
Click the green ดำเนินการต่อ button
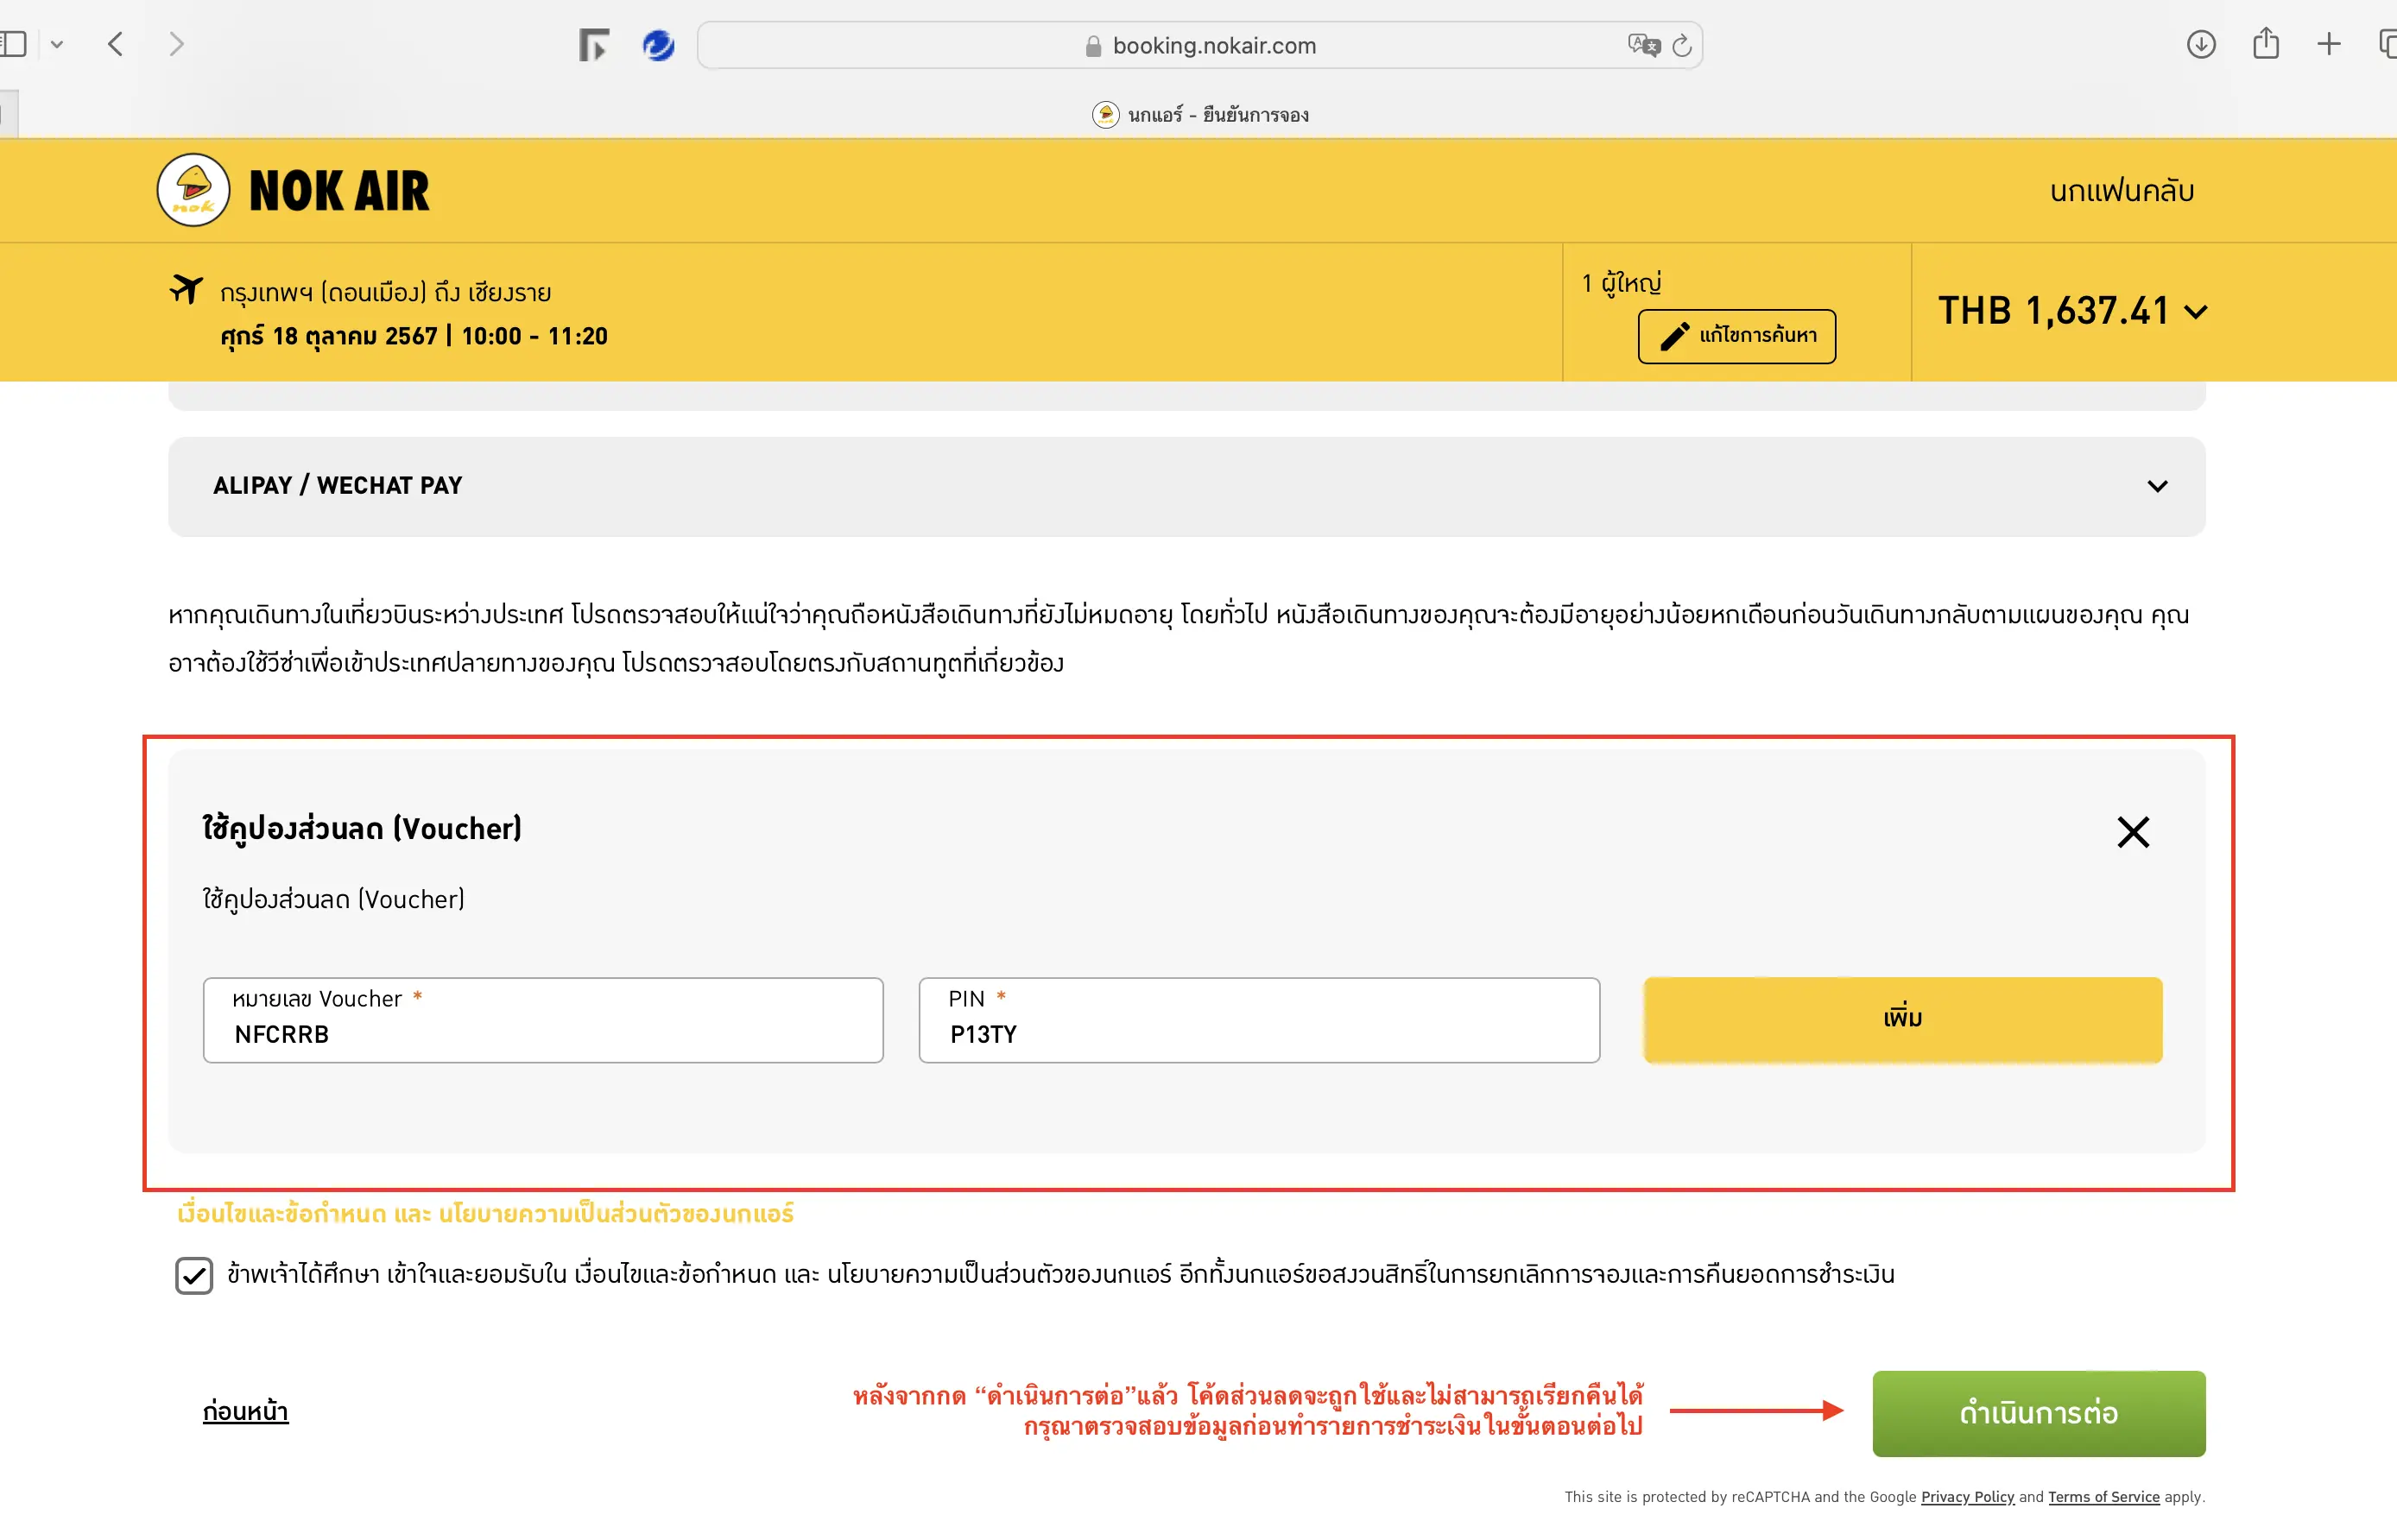pos(2038,1413)
